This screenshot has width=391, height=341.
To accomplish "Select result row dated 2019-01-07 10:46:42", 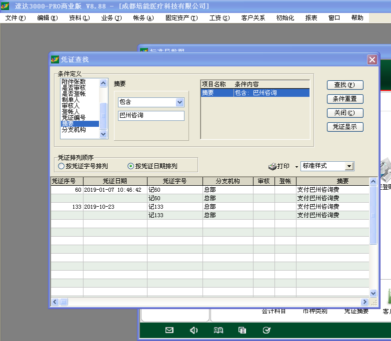I will (210, 190).
